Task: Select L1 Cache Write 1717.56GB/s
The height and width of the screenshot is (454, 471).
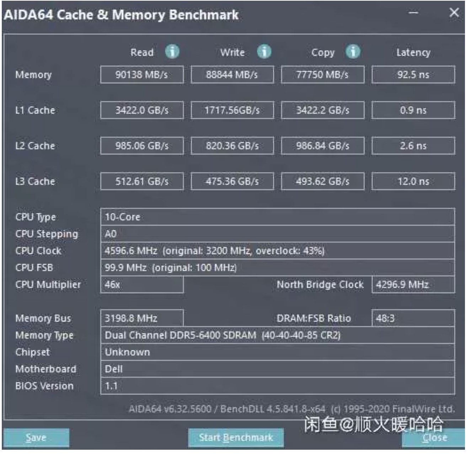Action: 232,110
